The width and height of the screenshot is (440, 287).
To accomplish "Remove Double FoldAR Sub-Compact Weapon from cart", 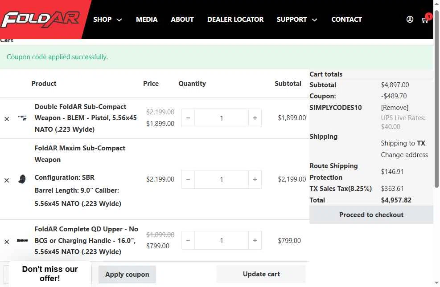I will pos(7,119).
